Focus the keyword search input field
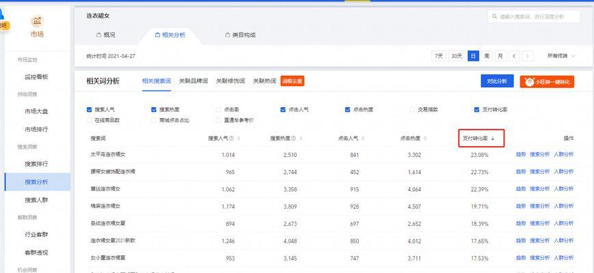This screenshot has height=273, width=594. 533,16
